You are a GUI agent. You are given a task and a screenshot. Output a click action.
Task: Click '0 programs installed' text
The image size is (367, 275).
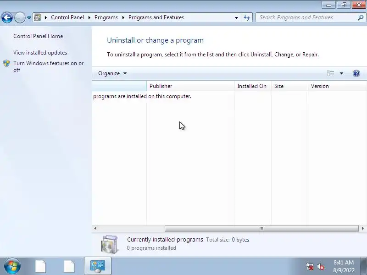coord(151,248)
